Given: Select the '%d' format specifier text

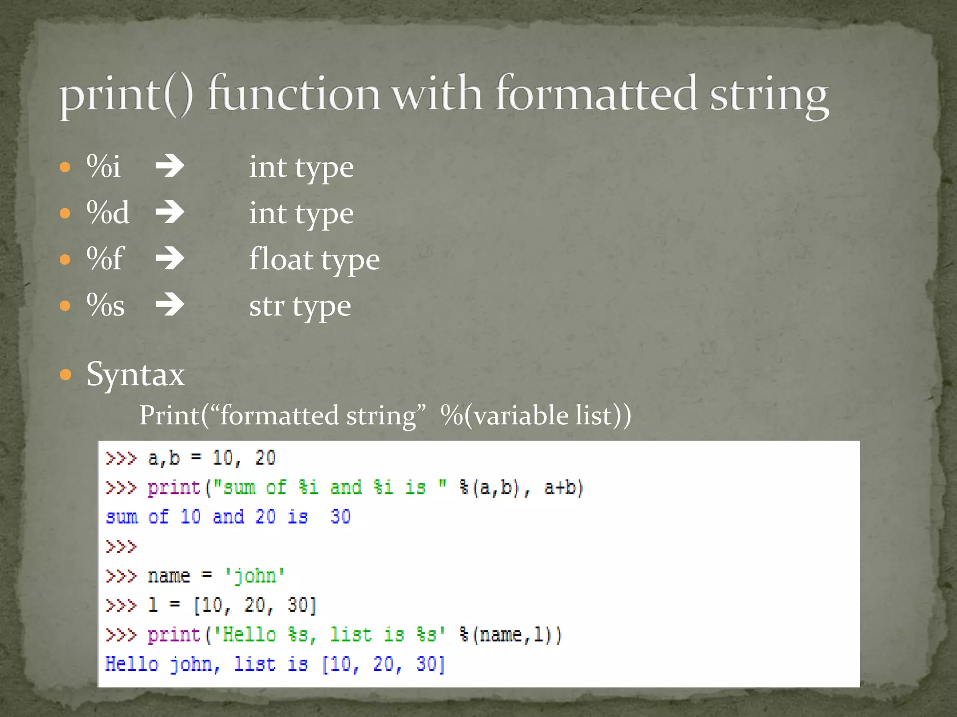Looking at the screenshot, I should (108, 212).
